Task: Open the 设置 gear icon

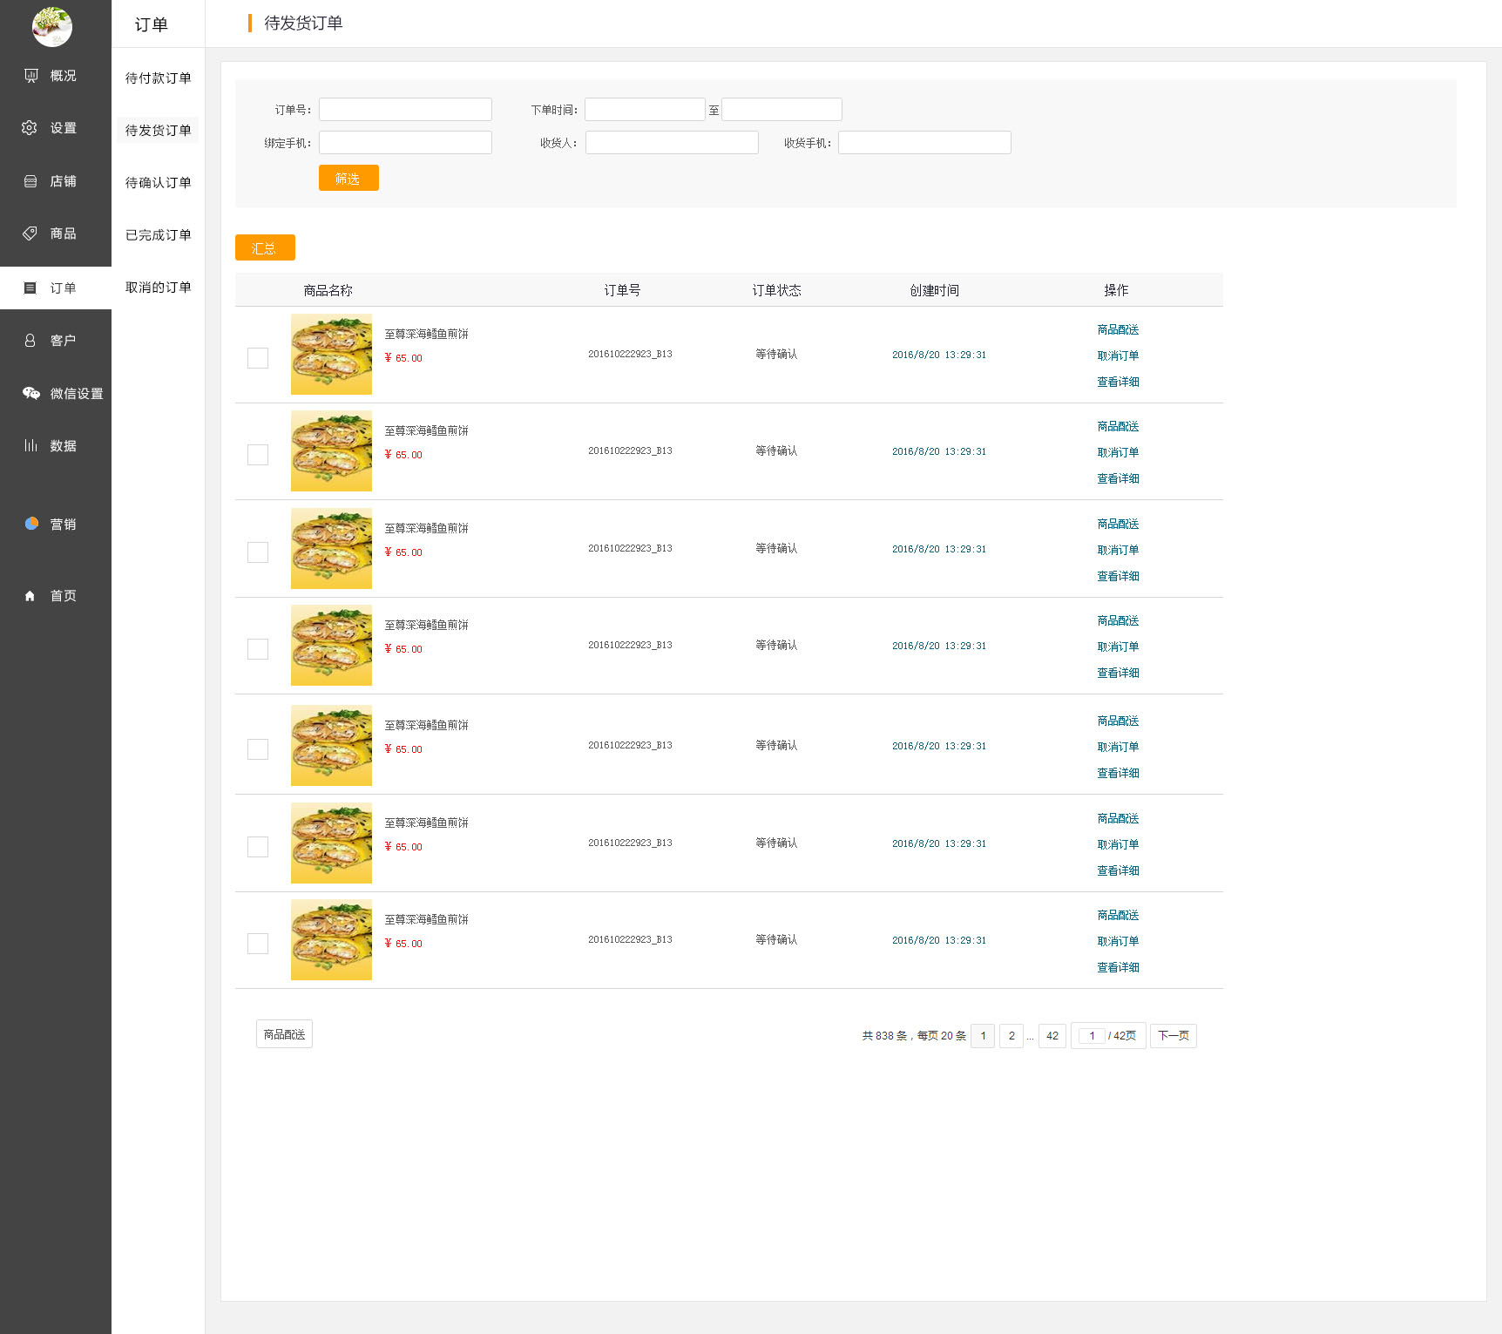Action: pyautogui.click(x=30, y=128)
